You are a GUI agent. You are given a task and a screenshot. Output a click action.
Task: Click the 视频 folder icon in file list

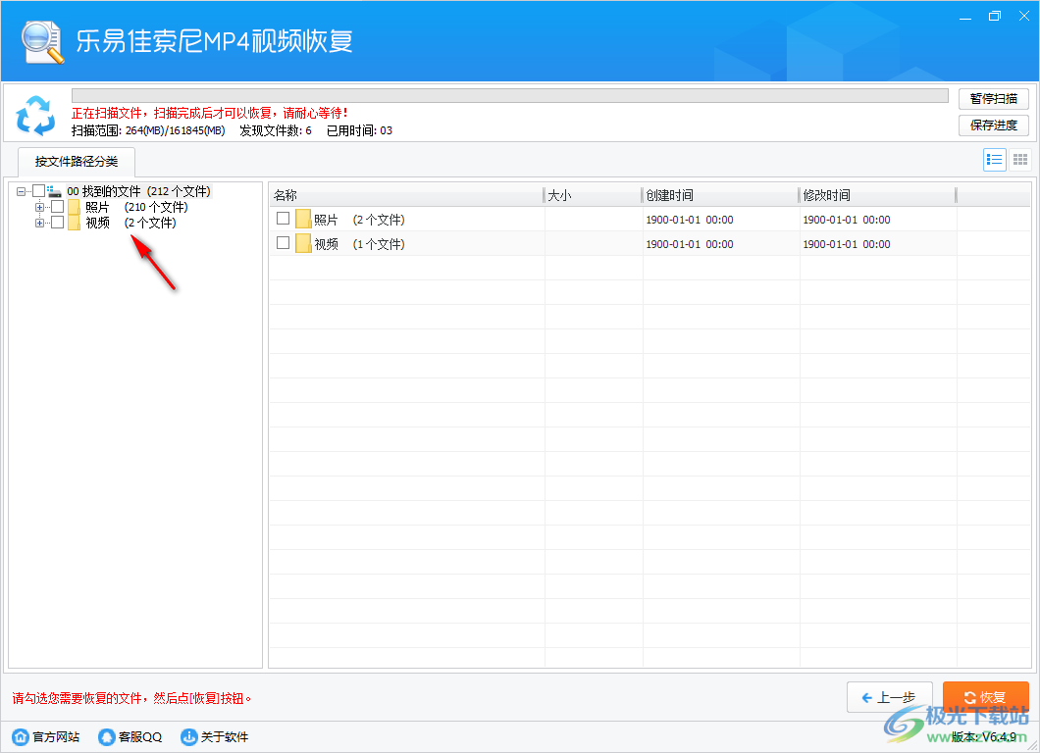pos(303,243)
